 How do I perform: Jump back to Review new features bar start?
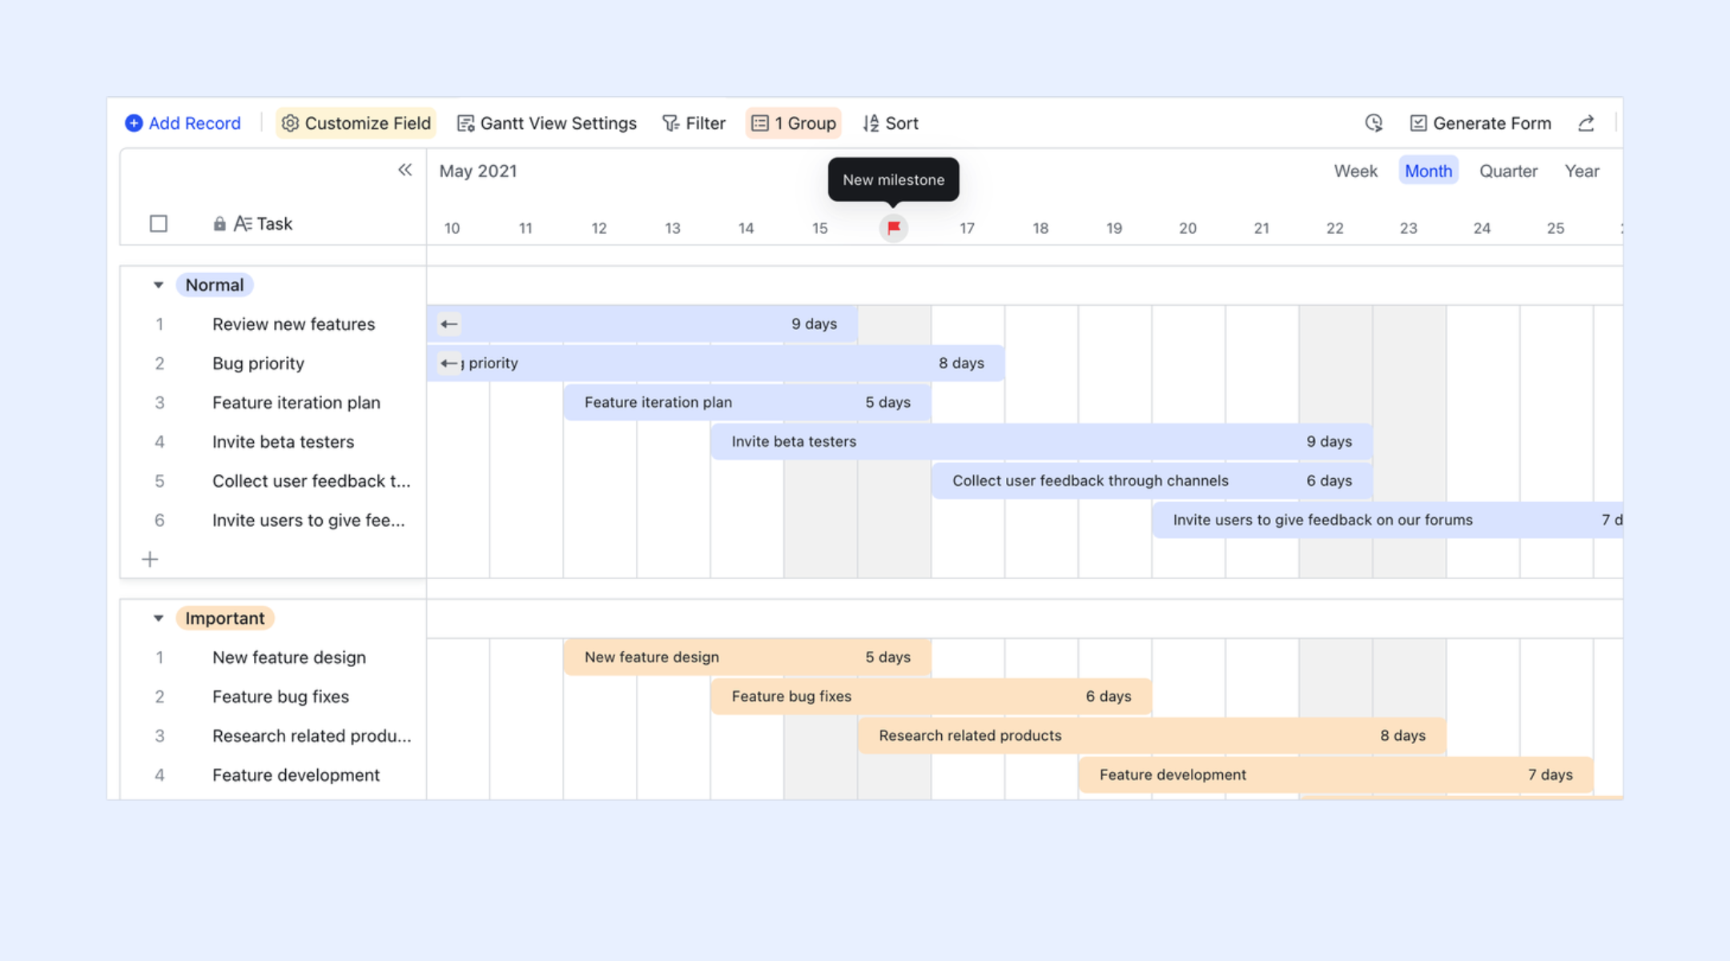(449, 324)
